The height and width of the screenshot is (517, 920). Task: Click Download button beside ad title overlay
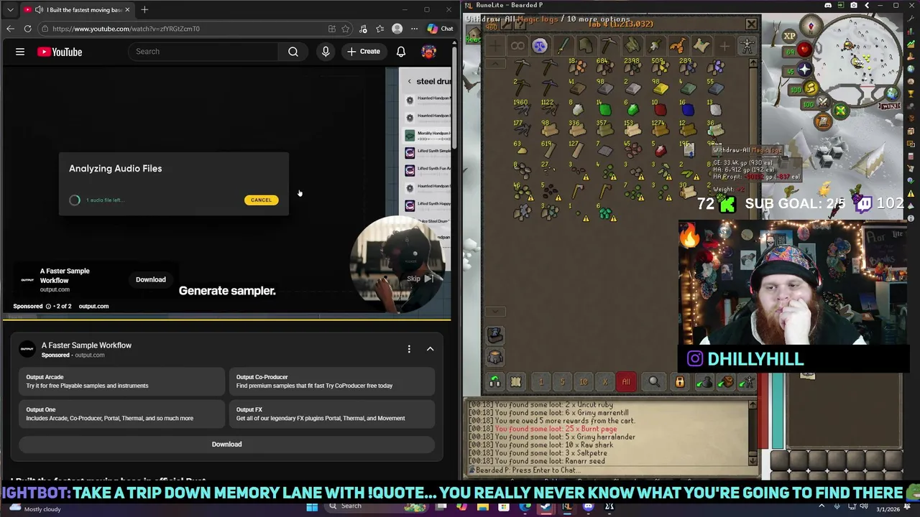coord(151,279)
